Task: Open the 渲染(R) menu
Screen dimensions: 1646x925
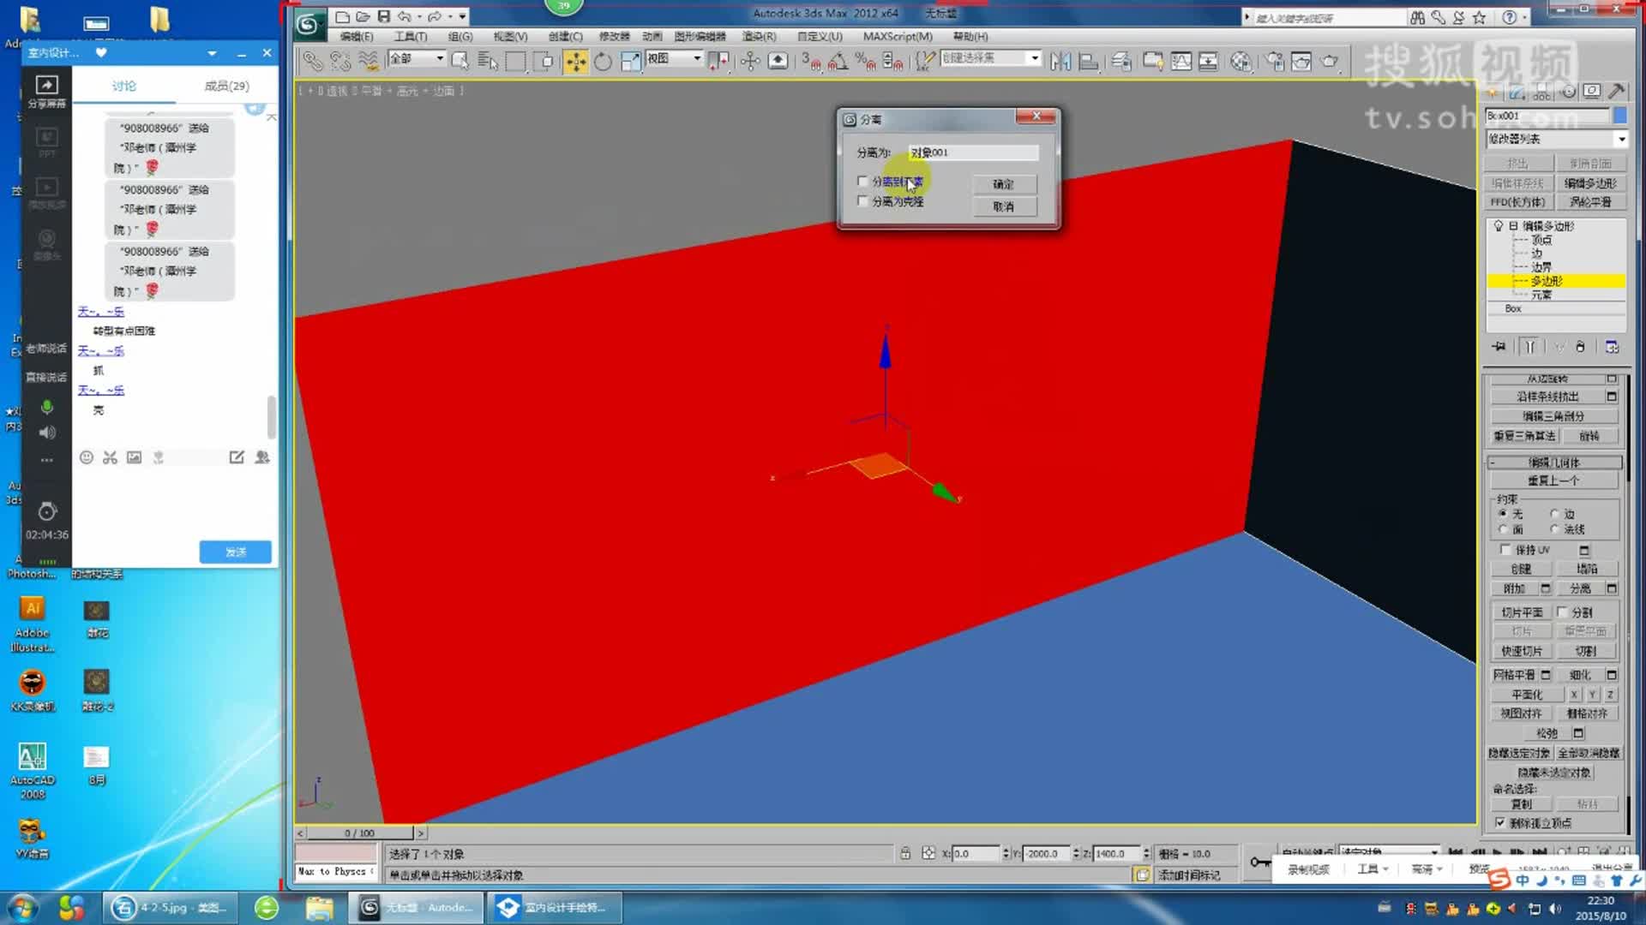Action: click(x=758, y=37)
